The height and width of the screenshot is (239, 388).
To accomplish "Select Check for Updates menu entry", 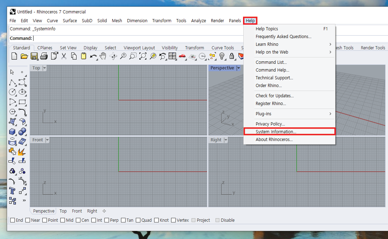I will [290, 96].
